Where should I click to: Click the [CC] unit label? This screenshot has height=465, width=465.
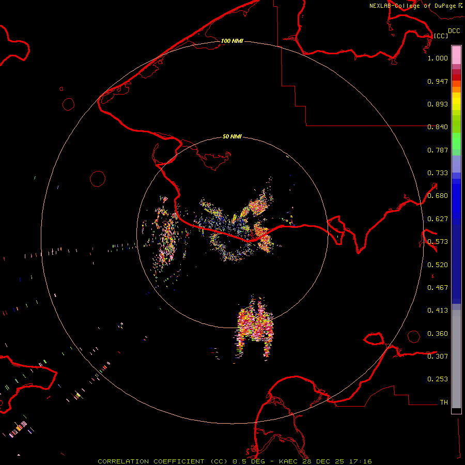pos(441,36)
